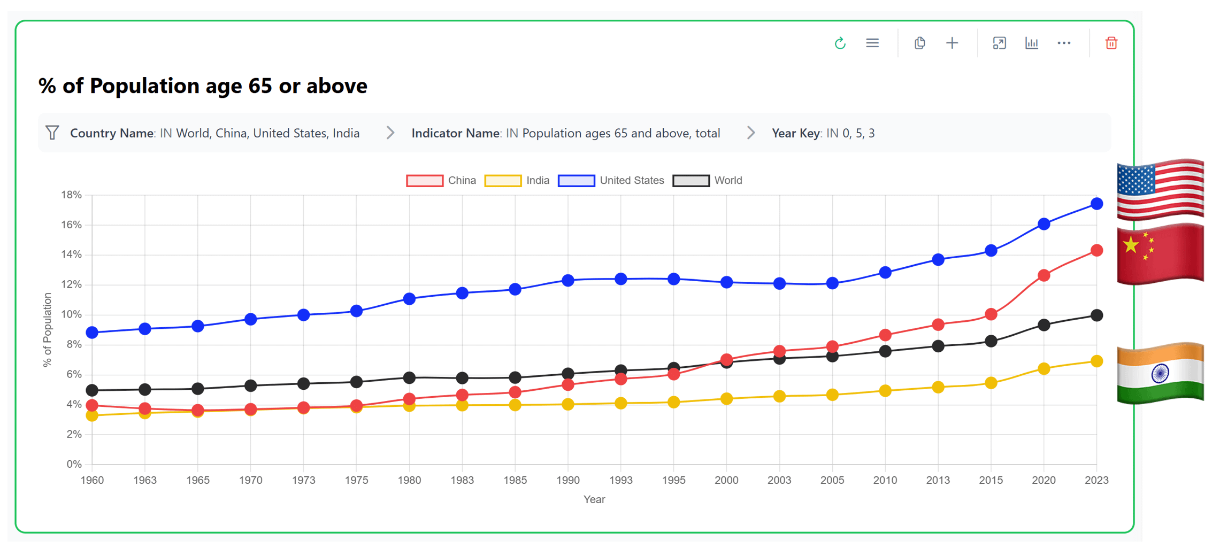Expand chevron after Country Name filter
Image resolution: width=1220 pixels, height=548 pixels.
tap(390, 133)
